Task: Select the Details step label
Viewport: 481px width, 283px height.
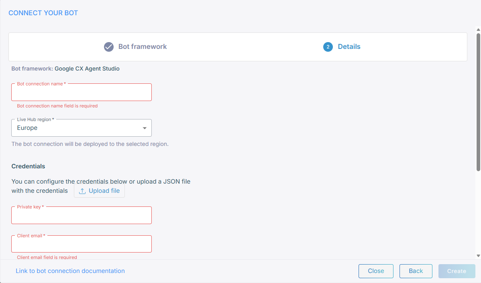Action: pos(349,46)
